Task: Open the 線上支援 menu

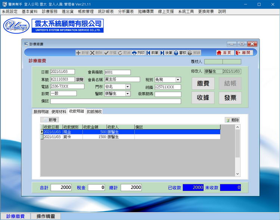Action: pyautogui.click(x=166, y=12)
